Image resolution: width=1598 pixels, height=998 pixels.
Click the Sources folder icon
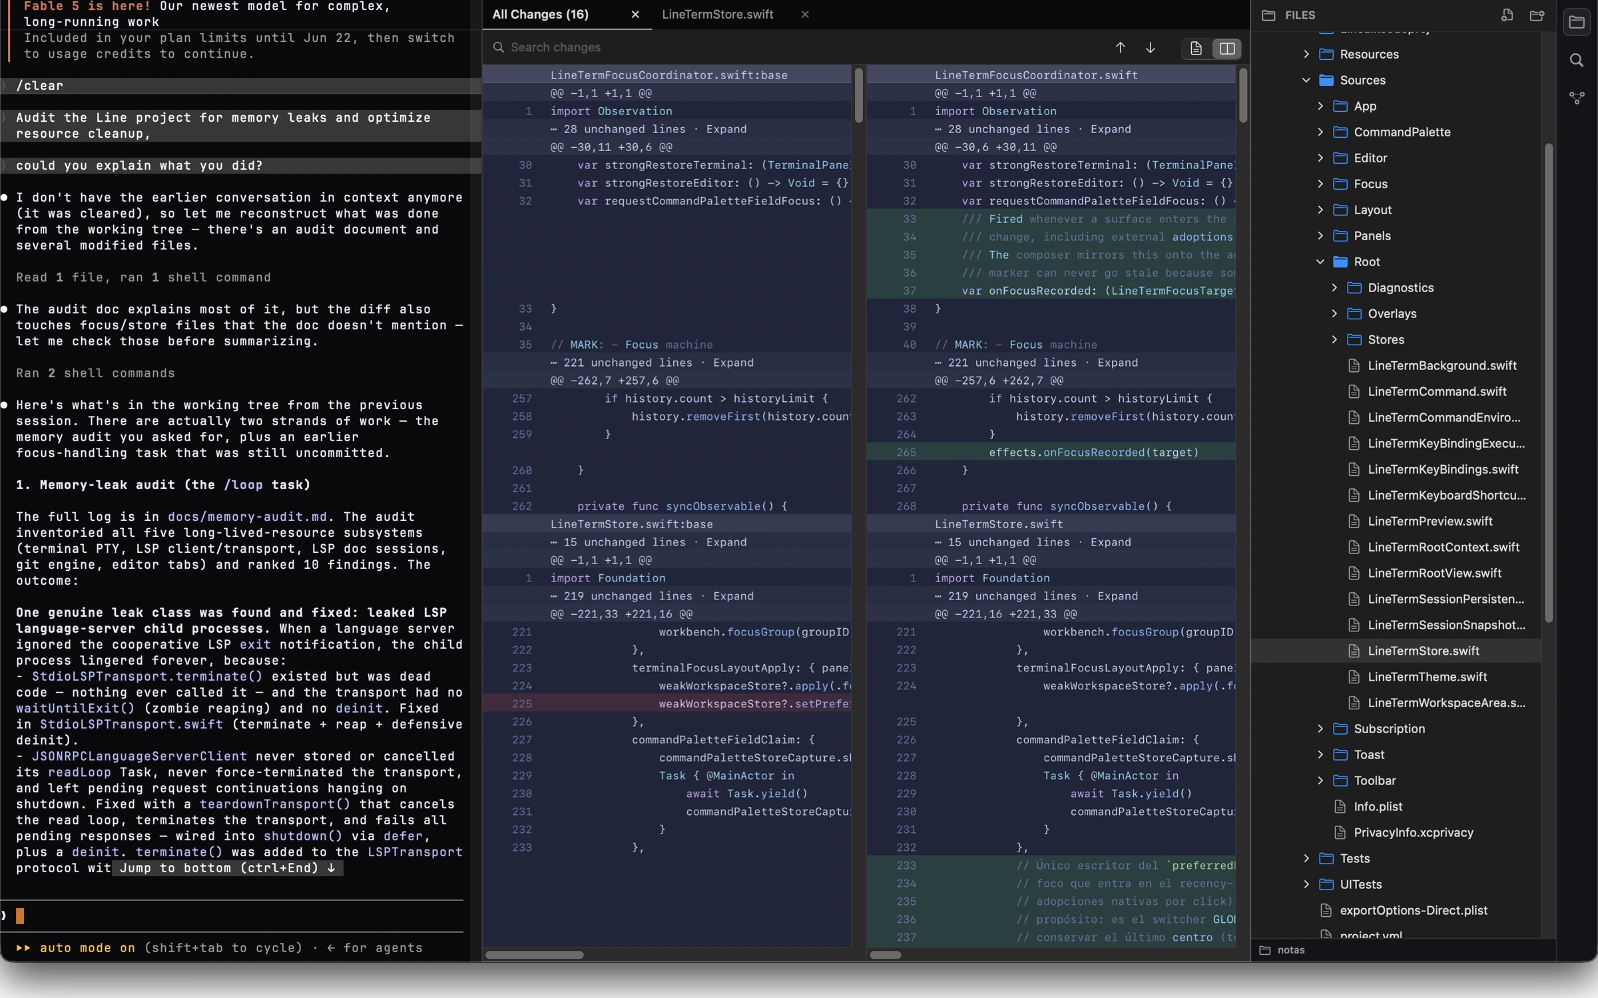[1326, 80]
